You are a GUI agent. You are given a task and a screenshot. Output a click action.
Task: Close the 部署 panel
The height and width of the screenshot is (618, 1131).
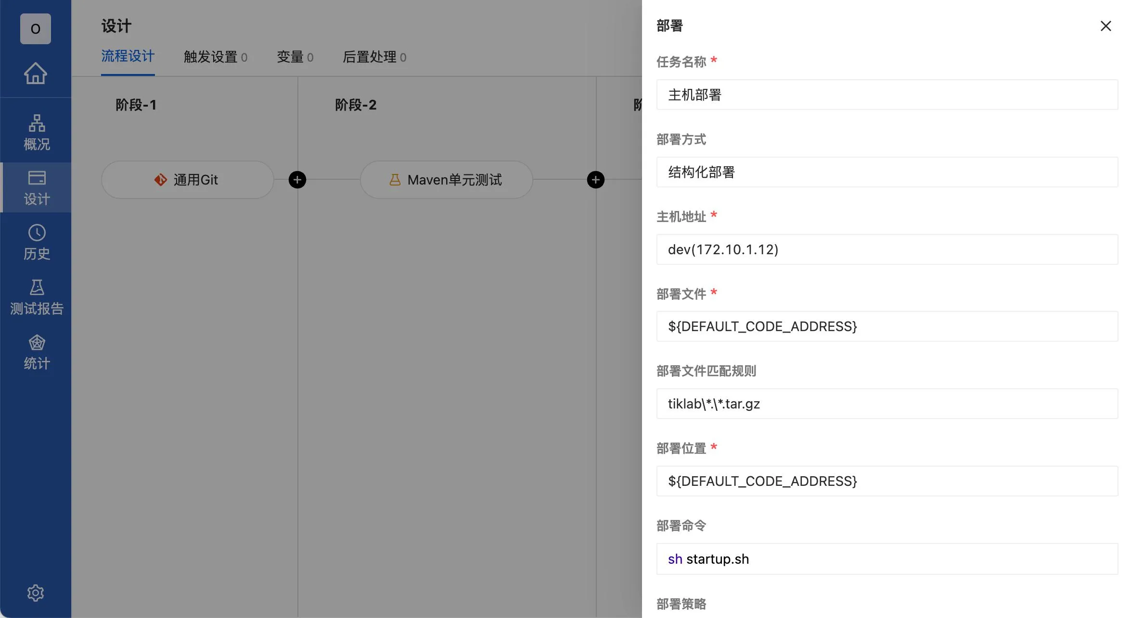(1106, 26)
